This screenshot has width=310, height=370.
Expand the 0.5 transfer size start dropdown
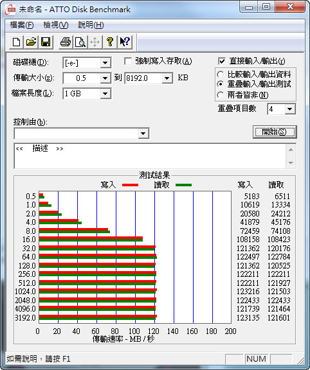[x=105, y=78]
